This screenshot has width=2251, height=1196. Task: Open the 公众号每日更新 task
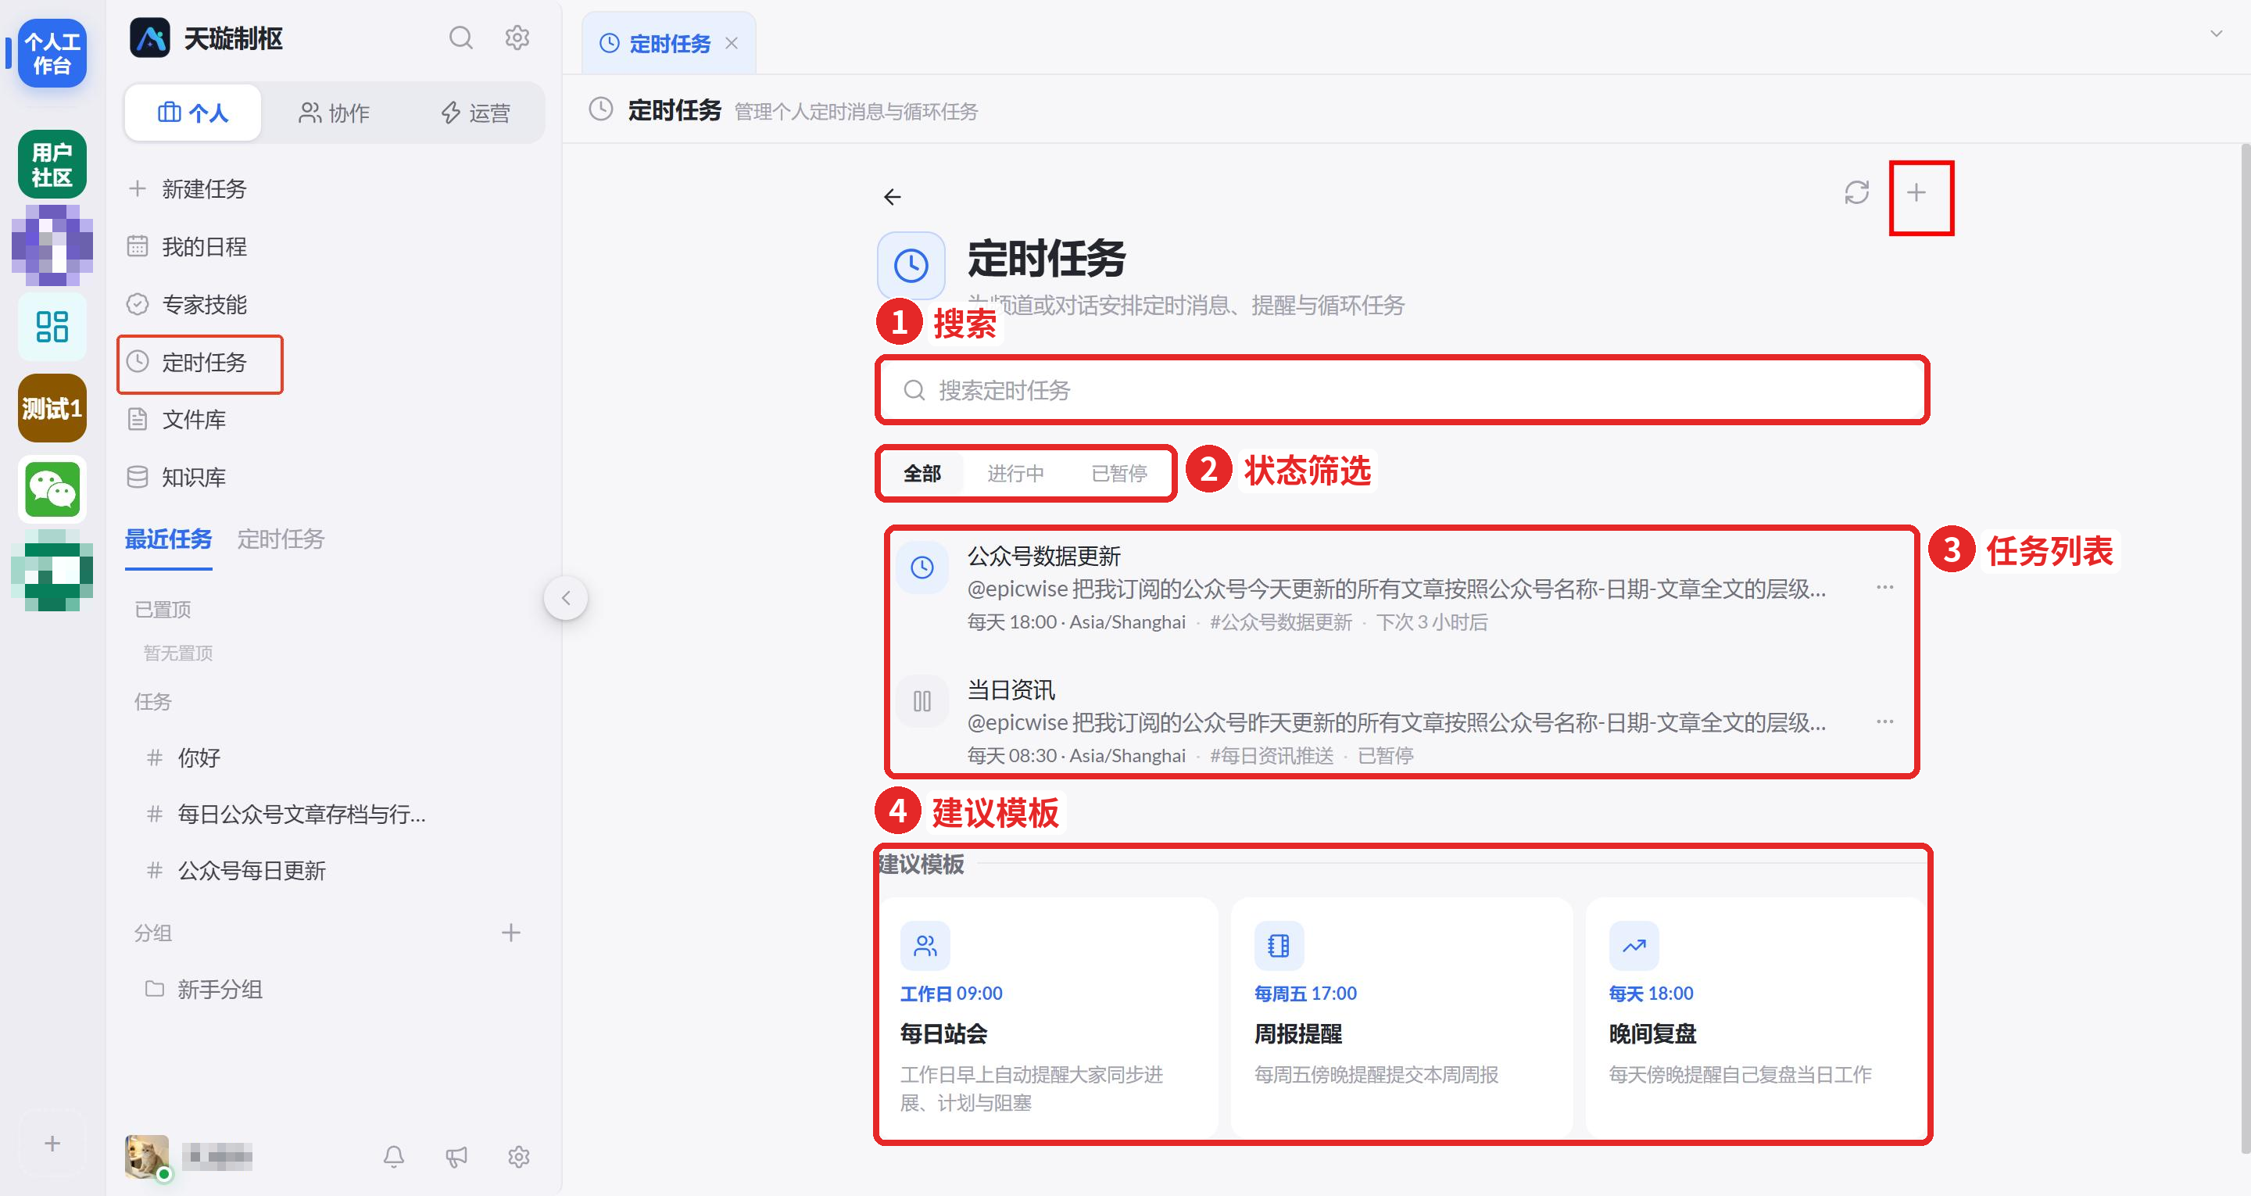252,871
